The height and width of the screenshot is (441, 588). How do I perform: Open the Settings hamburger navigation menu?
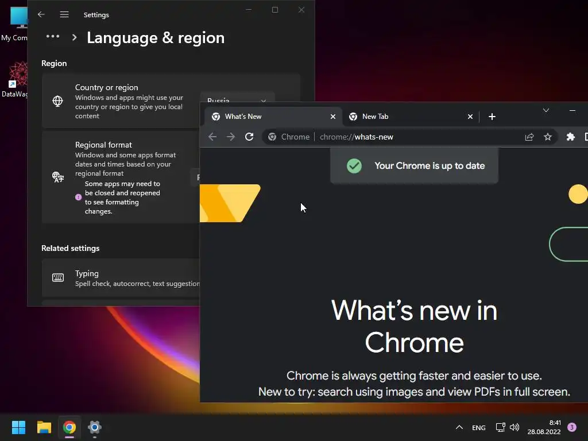pyautogui.click(x=64, y=14)
